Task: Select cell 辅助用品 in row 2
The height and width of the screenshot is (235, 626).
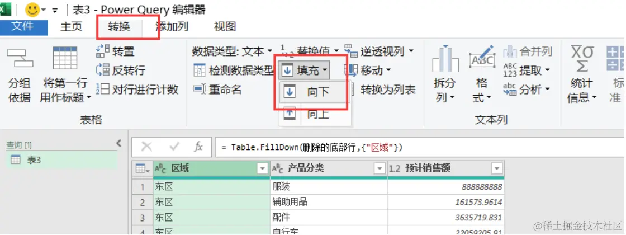Action: (329, 202)
